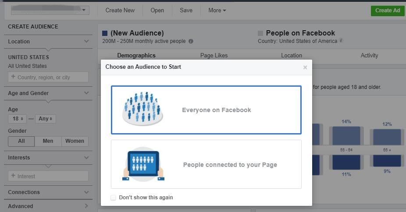Close the Choose an Audience dialog
The image size is (406, 212).
pos(305,67)
